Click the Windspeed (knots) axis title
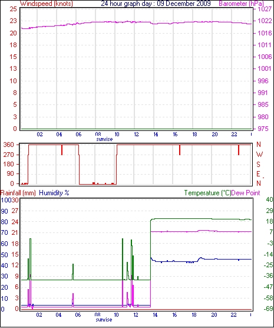The height and width of the screenshot is (328, 274). [x=47, y=4]
